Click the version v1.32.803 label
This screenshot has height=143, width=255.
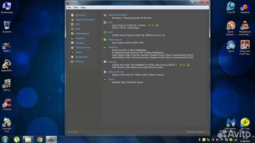tap(73, 132)
